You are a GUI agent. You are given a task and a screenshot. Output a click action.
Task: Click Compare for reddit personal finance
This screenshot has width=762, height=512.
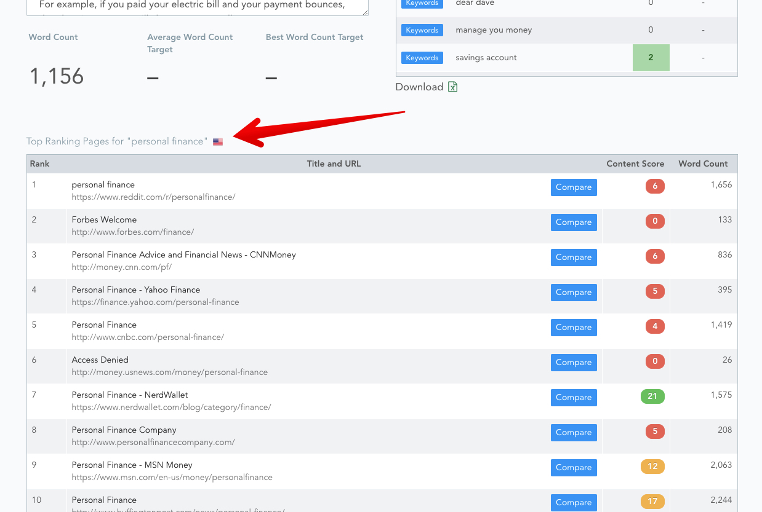click(574, 187)
